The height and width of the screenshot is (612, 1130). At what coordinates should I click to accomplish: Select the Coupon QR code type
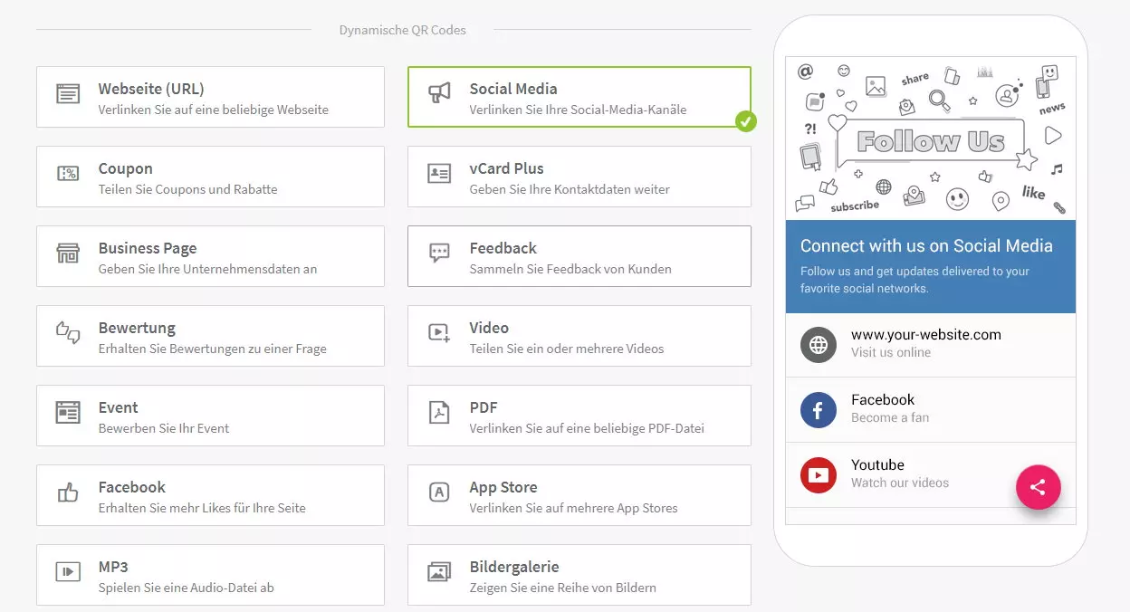point(210,177)
